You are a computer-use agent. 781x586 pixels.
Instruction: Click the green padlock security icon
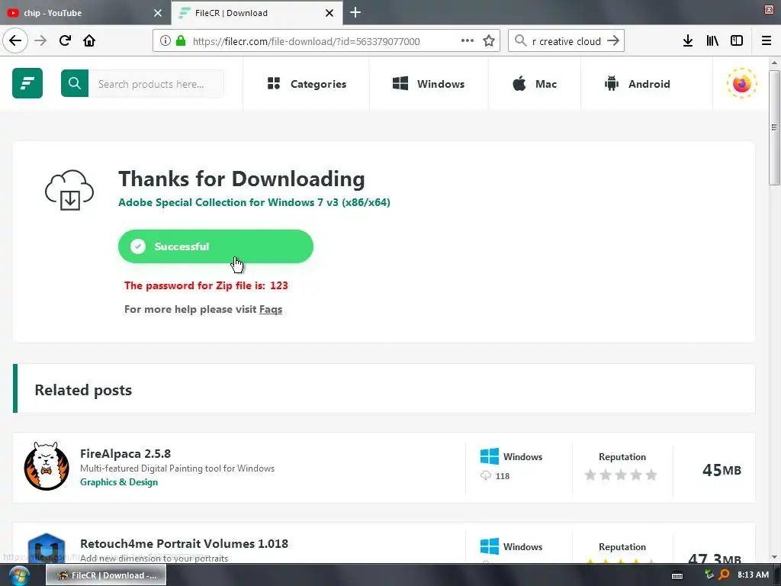(181, 41)
